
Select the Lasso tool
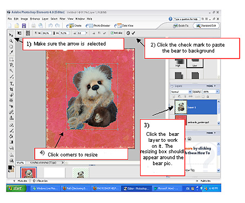click(11, 65)
